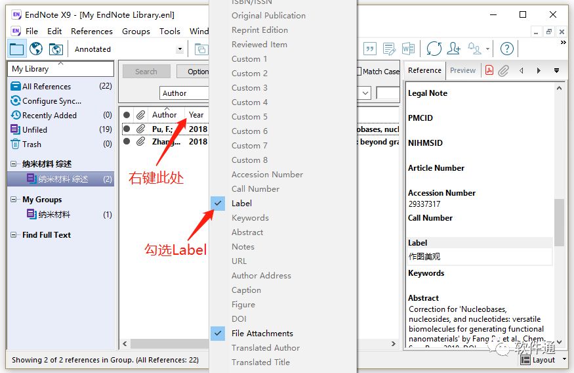This screenshot has width=574, height=373.
Task: Click the activity feed bell icon
Action: pos(475,49)
